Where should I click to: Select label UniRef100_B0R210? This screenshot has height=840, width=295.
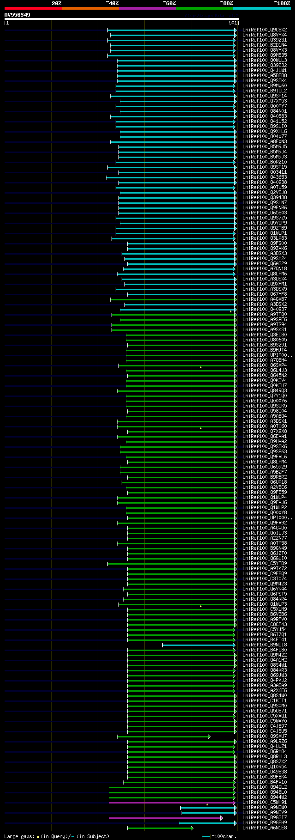[265, 162]
